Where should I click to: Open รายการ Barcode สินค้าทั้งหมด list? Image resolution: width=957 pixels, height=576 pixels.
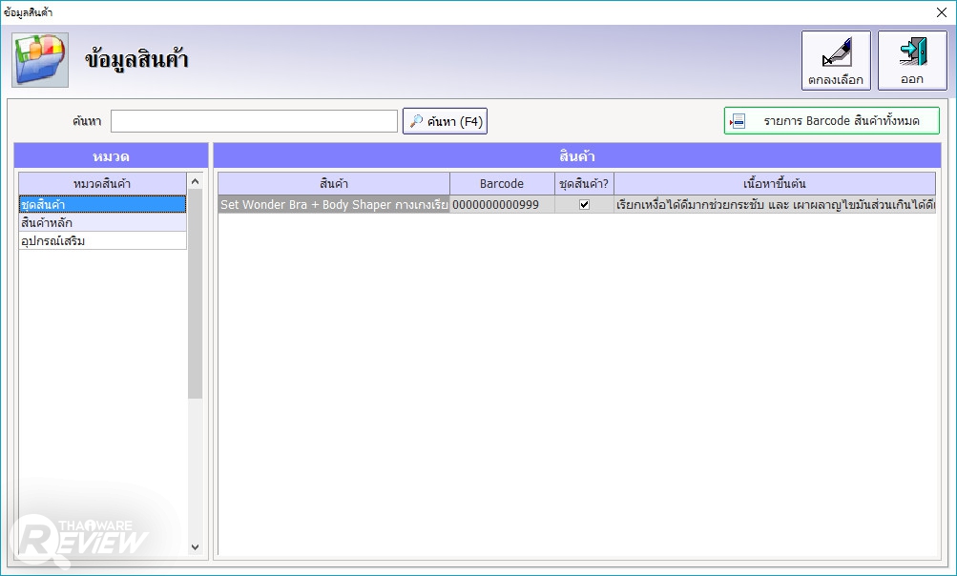[831, 121]
